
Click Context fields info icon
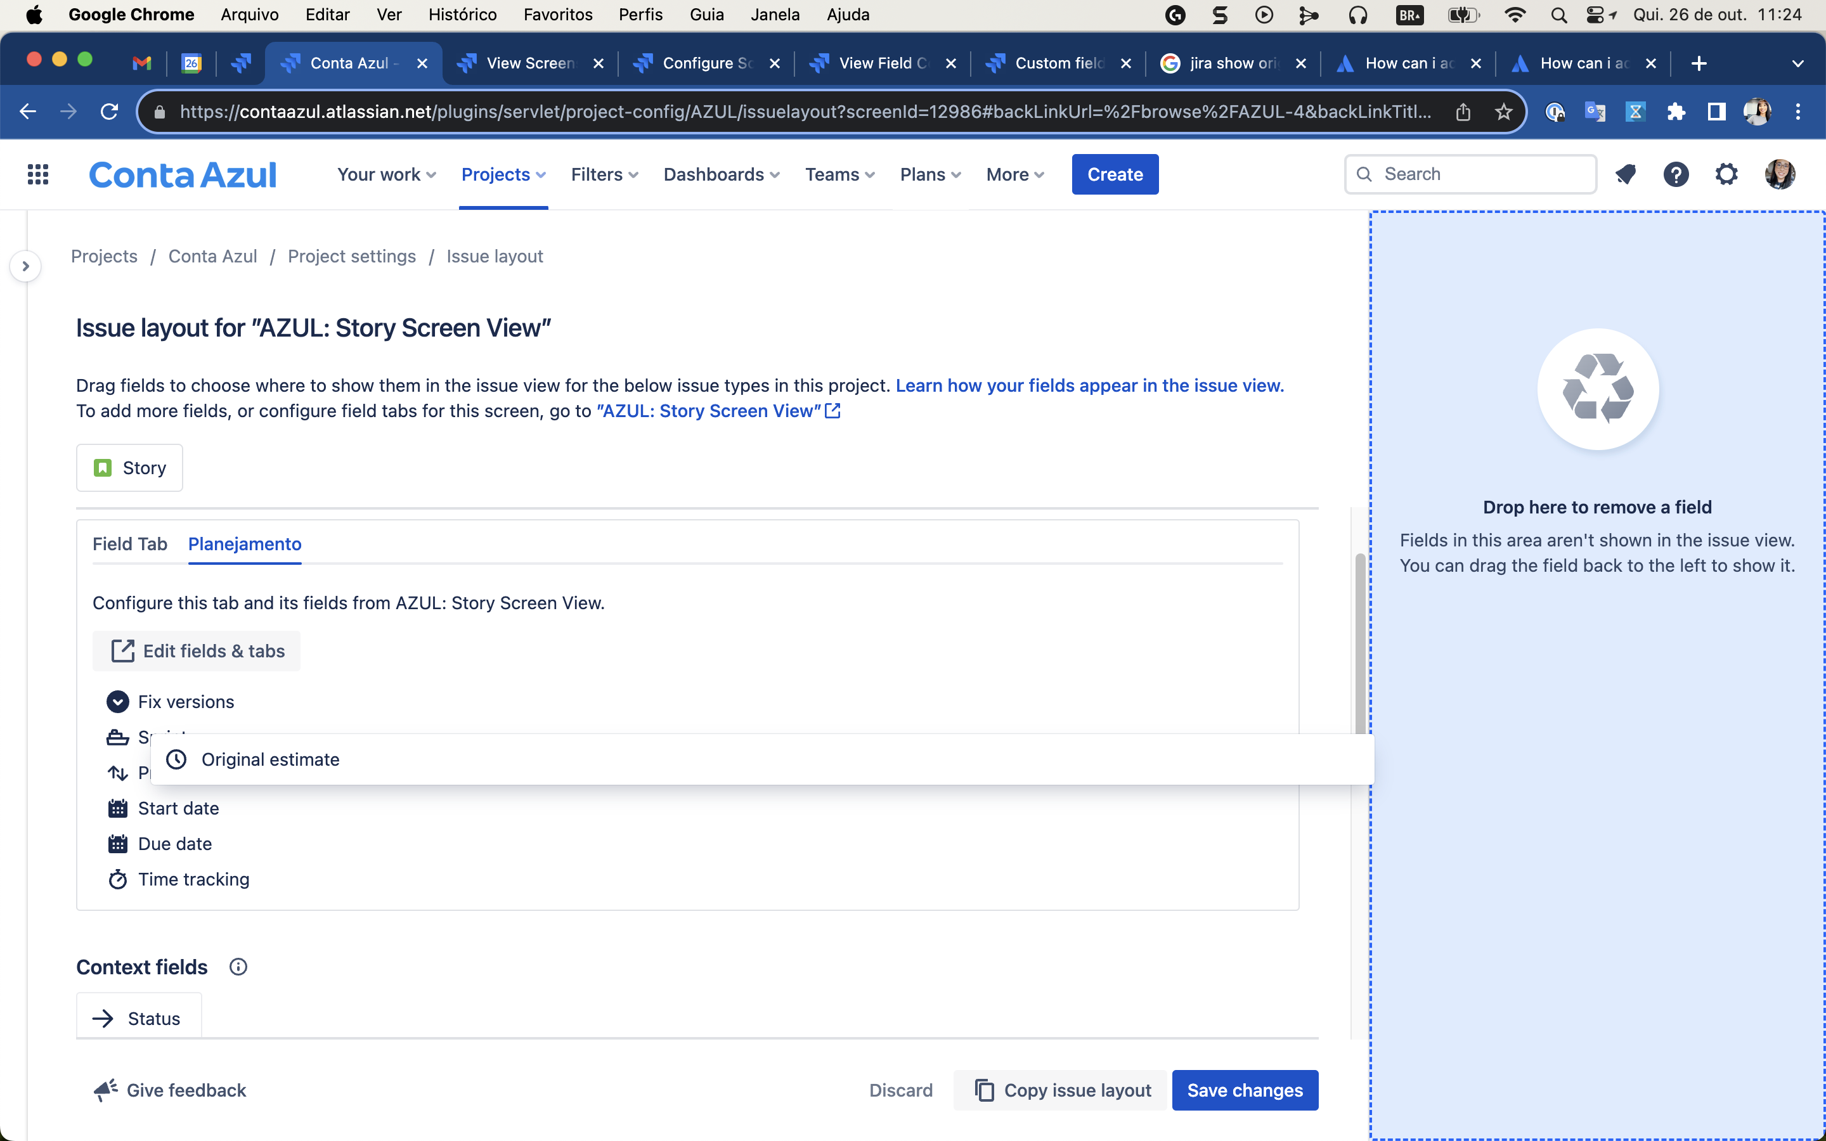pyautogui.click(x=238, y=967)
